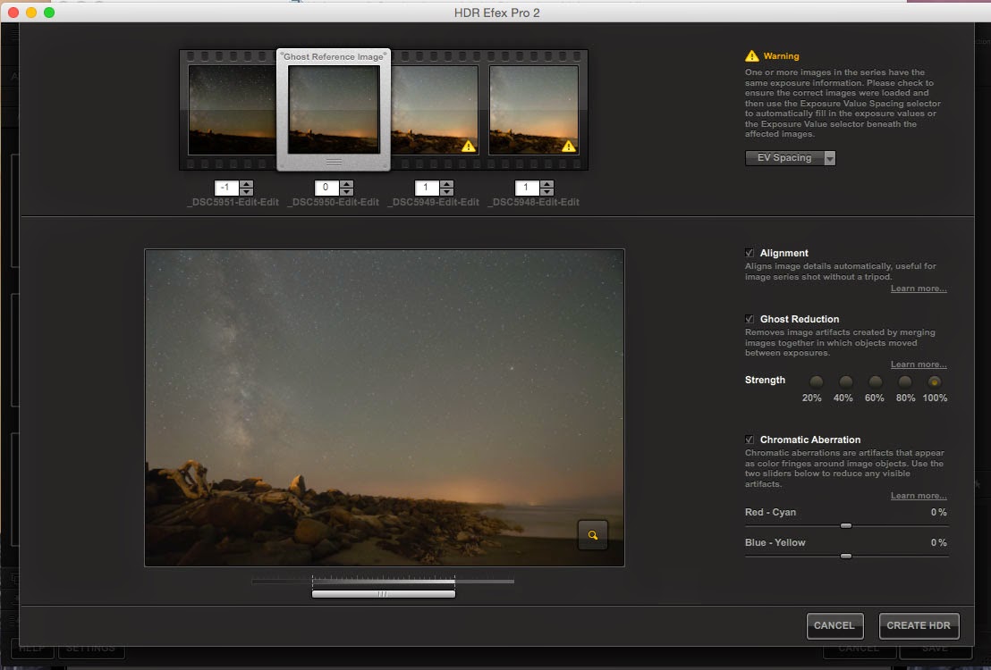Click the preview exposure range slider bar
Viewport: 991px width, 670px height.
coord(383,593)
